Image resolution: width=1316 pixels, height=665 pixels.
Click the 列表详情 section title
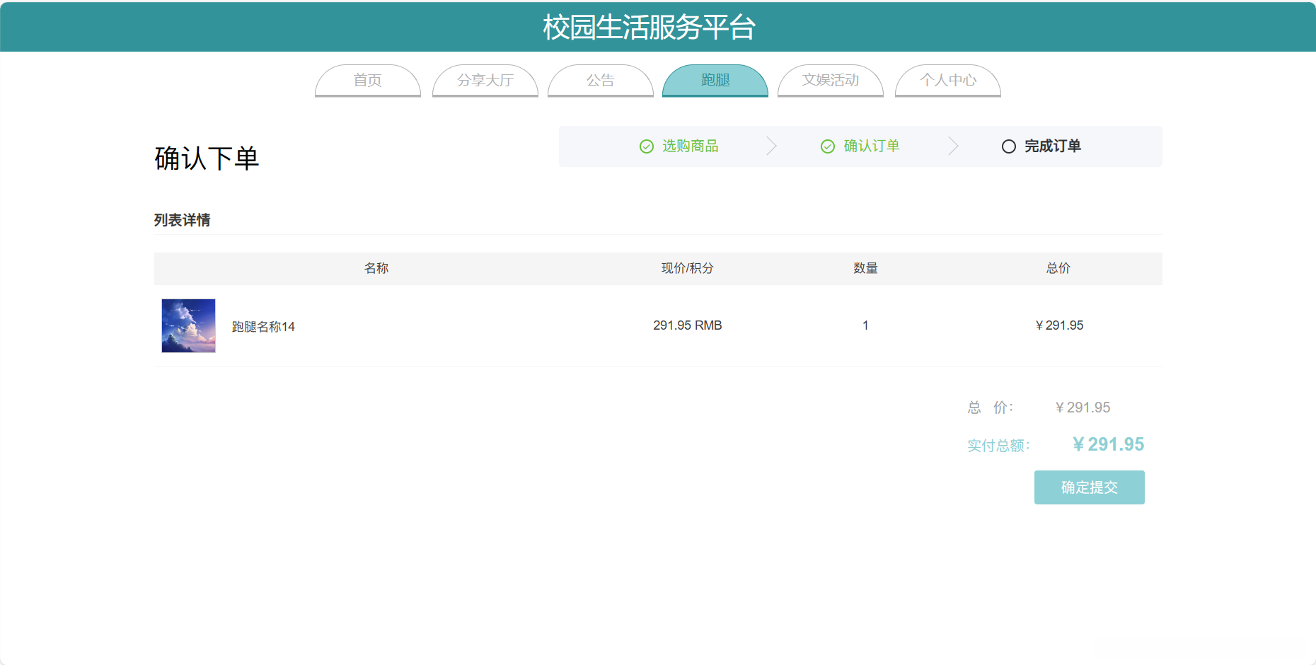(183, 220)
